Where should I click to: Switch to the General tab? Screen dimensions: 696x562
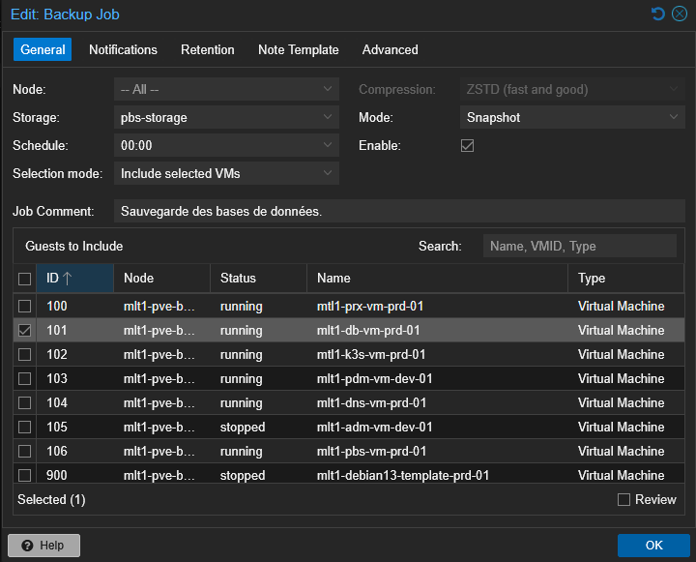click(x=43, y=49)
